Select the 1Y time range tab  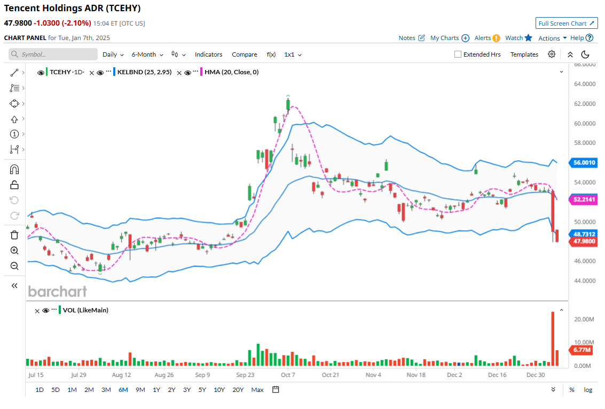[156, 390]
